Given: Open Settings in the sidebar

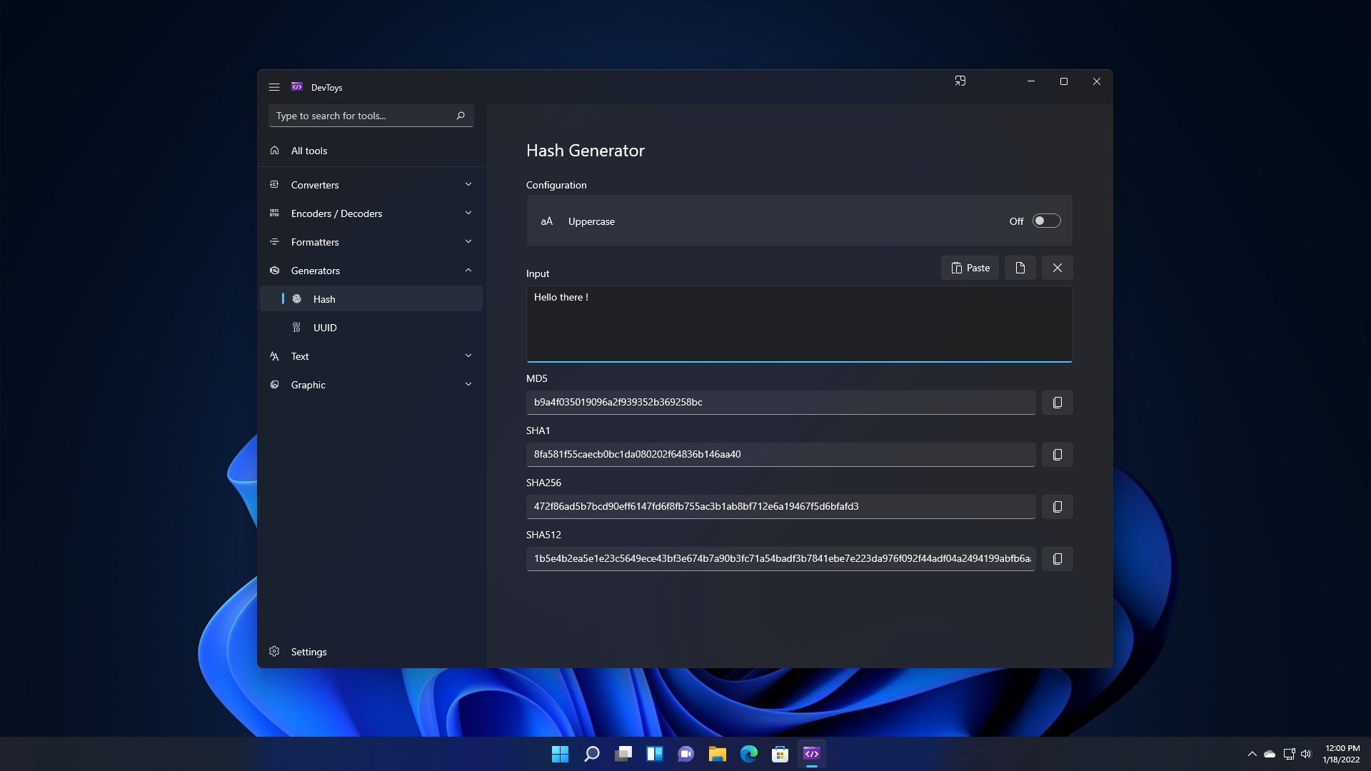Looking at the screenshot, I should click(308, 652).
